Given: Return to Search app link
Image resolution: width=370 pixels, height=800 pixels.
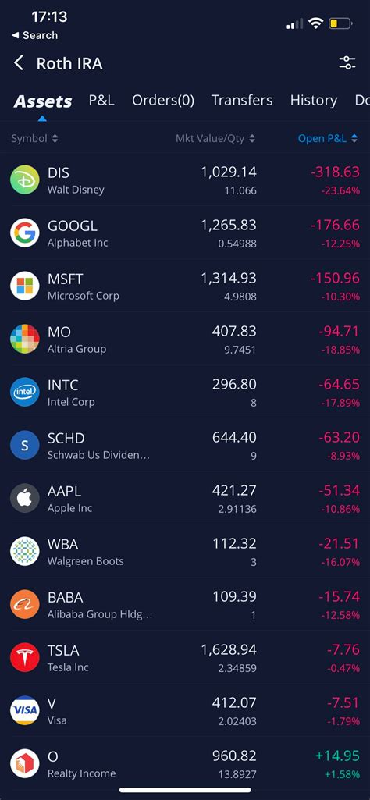Looking at the screenshot, I should pos(34,35).
